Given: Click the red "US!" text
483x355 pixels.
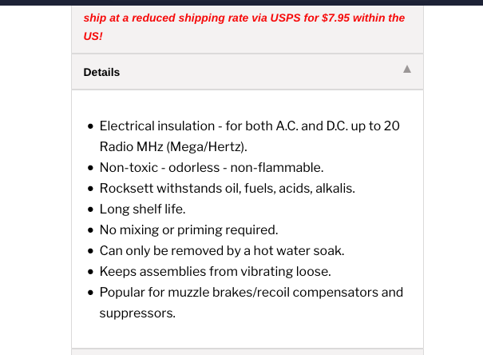Looking at the screenshot, I should pos(93,36).
